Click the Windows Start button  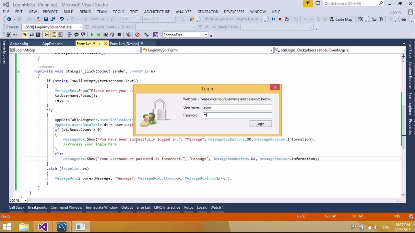[7, 227]
